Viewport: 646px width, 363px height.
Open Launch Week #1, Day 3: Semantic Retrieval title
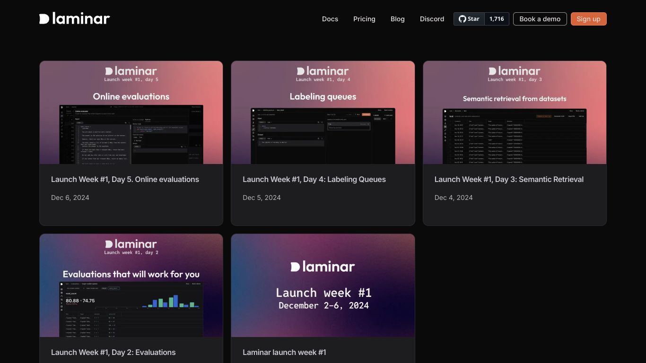509,180
